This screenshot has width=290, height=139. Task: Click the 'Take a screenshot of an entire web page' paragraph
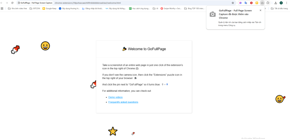(142, 67)
